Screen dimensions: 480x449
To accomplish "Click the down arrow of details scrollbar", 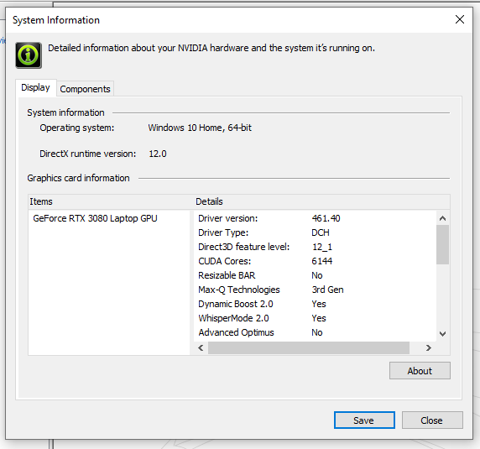I will coord(442,334).
